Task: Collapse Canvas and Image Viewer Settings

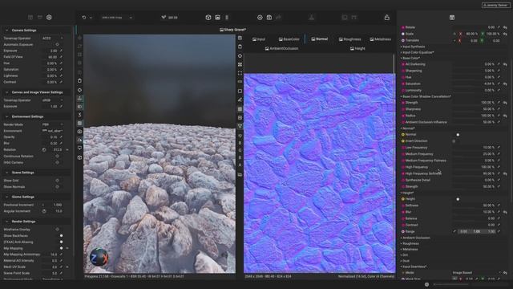Action: click(7, 92)
